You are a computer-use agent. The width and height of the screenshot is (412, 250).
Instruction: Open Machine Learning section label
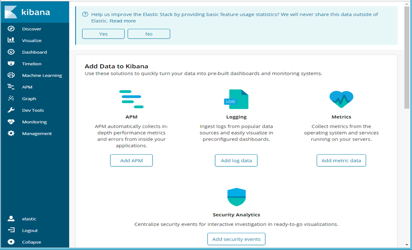click(42, 75)
